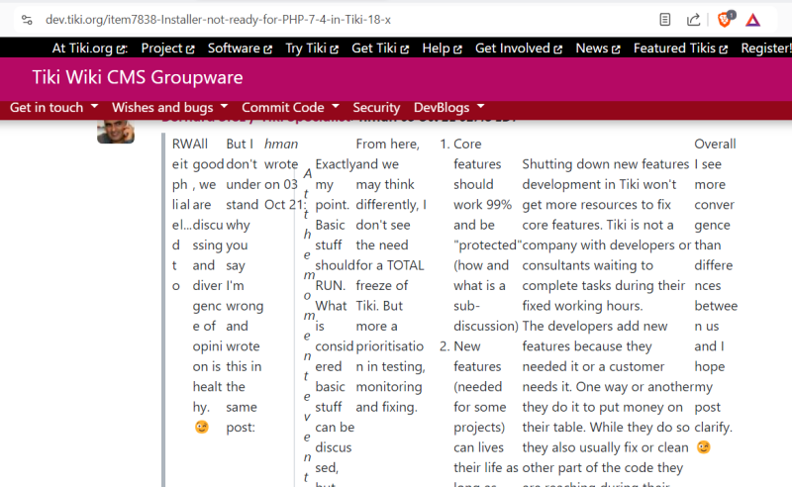Viewport: 792px width, 487px height.
Task: Open the At Tiki.org link
Action: point(89,48)
